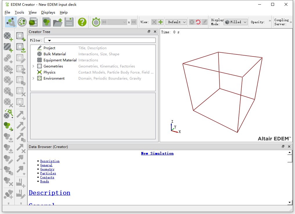This screenshot has height=214, width=295.
Task: Reset the view with red arrow icon
Action: pos(198,22)
